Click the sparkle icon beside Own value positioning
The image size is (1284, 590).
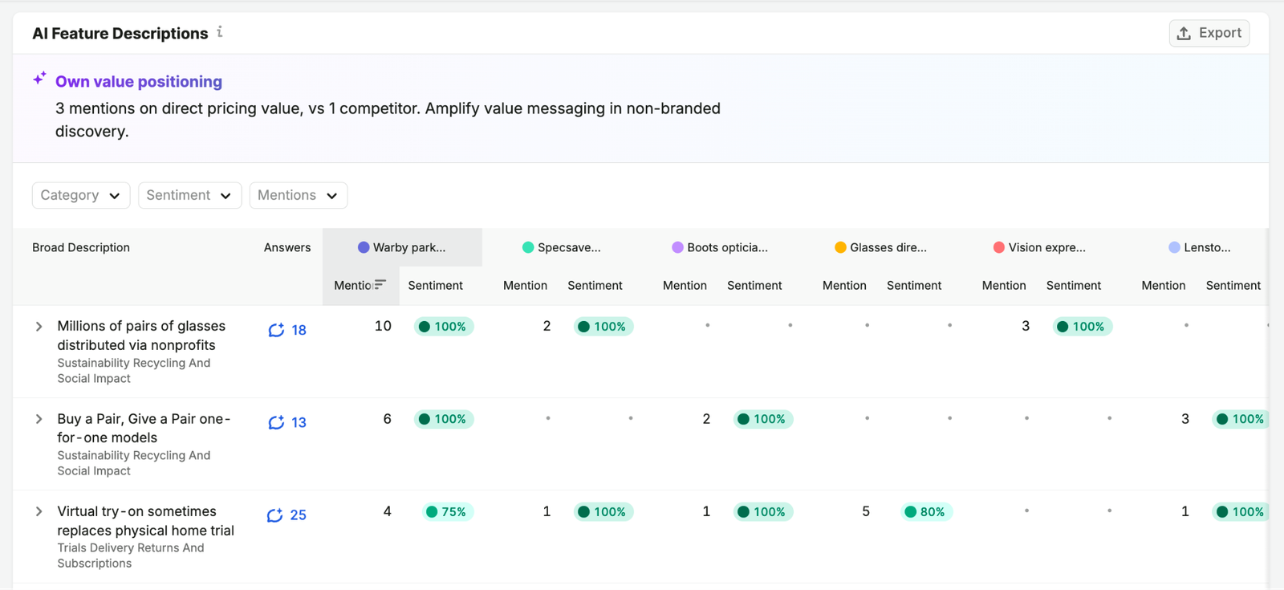point(39,78)
